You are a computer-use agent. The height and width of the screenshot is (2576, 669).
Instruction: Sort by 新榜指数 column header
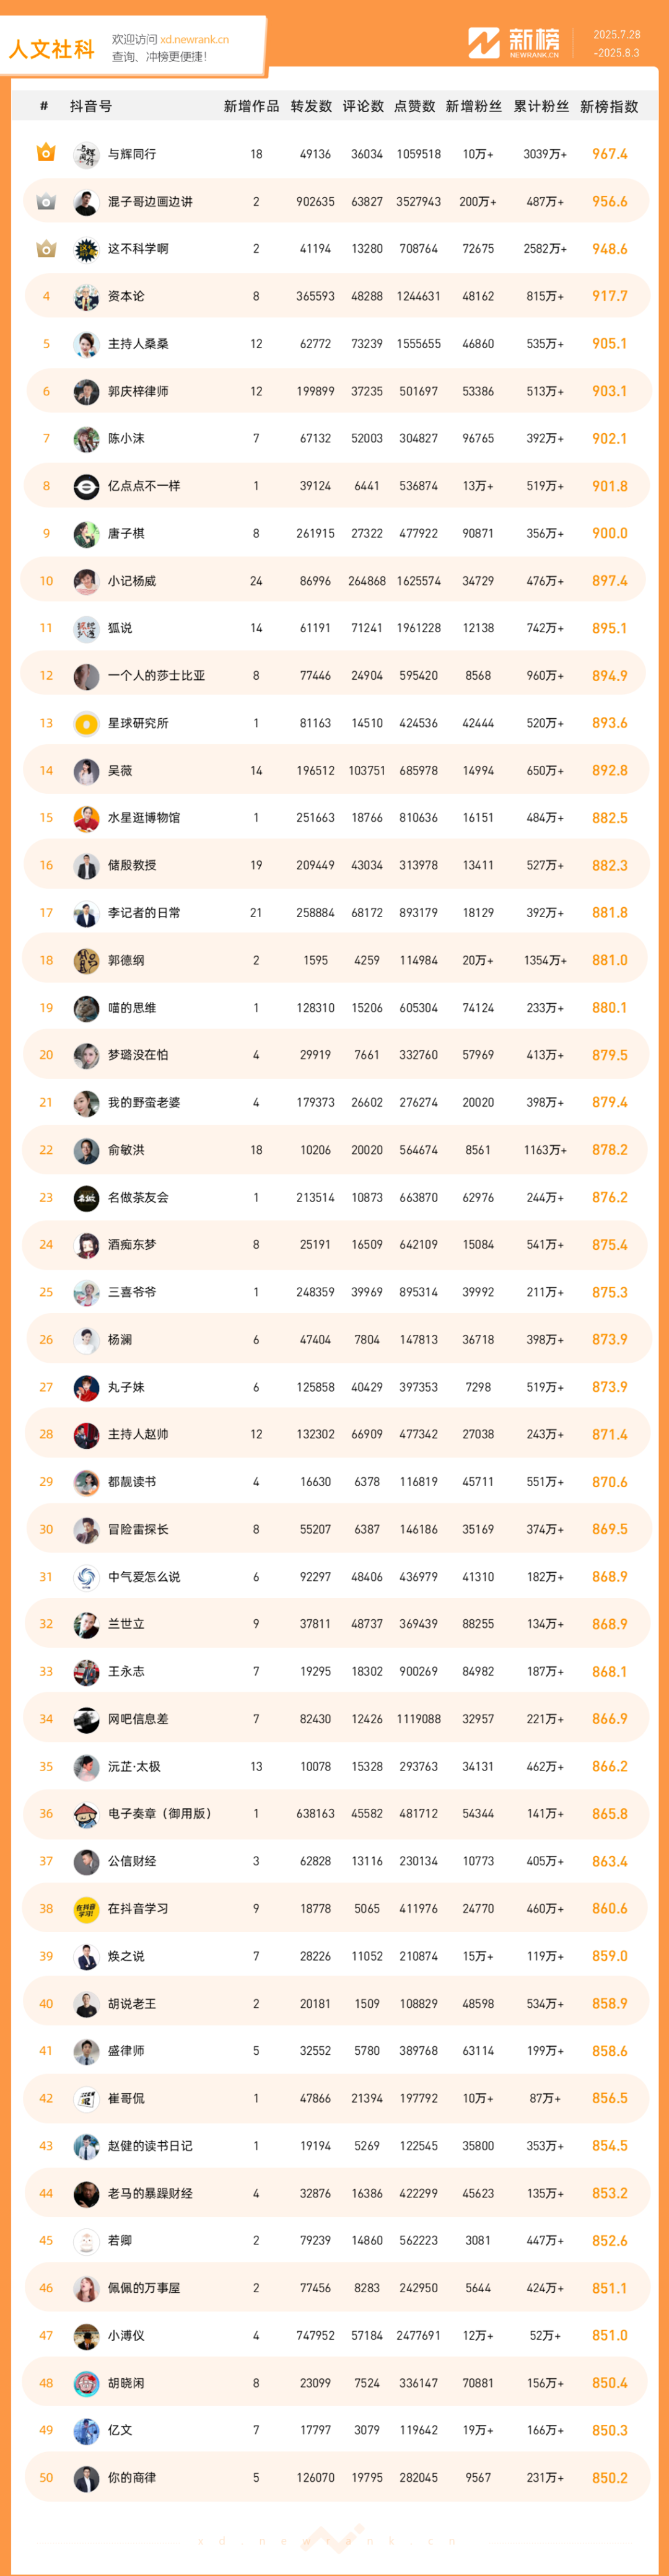[x=609, y=106]
